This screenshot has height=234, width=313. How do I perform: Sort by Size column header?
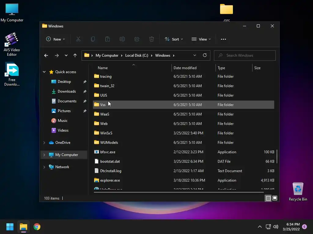pyautogui.click(x=263, y=68)
